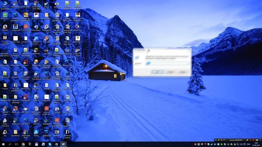Cancel the Run dialog with Отмена
Image resolution: width=262 pixels, height=147 pixels.
[170, 72]
